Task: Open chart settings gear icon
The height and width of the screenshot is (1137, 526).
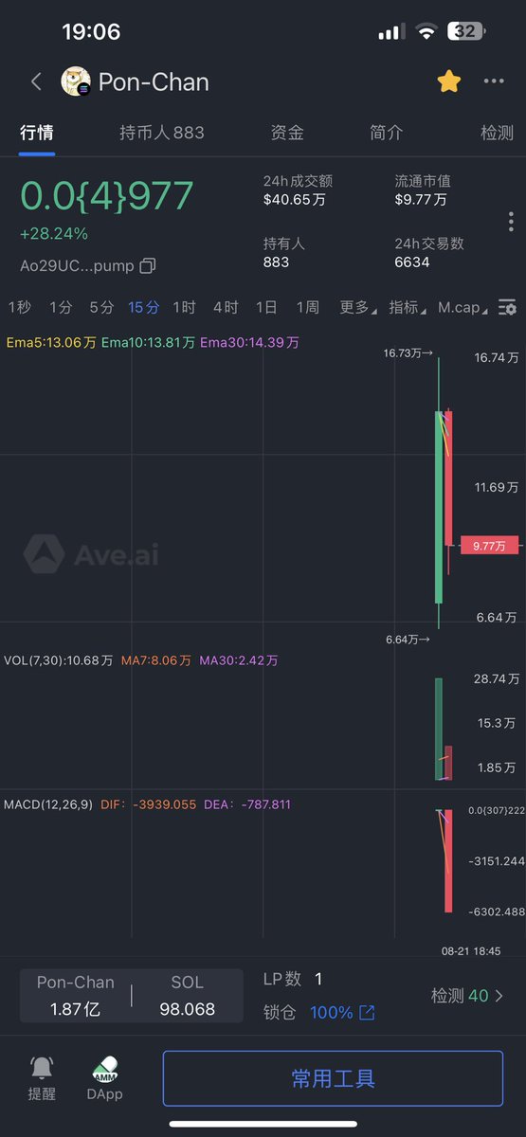Action: (x=508, y=308)
